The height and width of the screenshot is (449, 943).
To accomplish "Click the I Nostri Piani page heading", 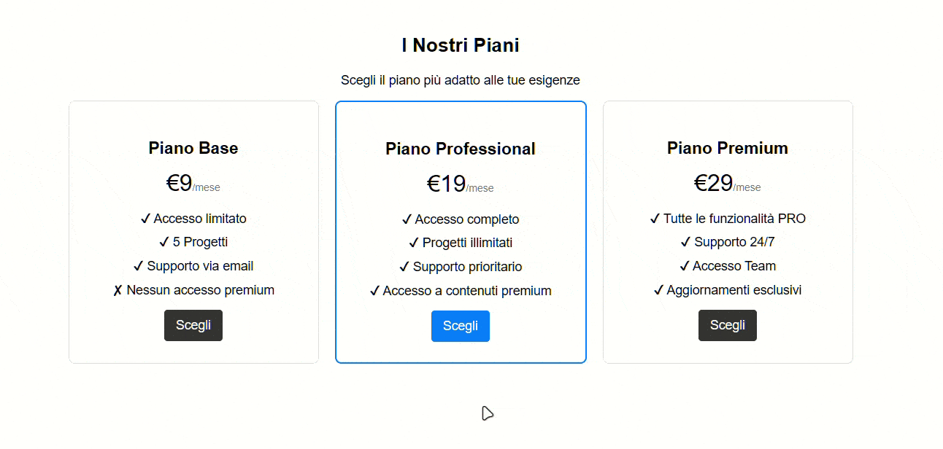I will pyautogui.click(x=460, y=45).
